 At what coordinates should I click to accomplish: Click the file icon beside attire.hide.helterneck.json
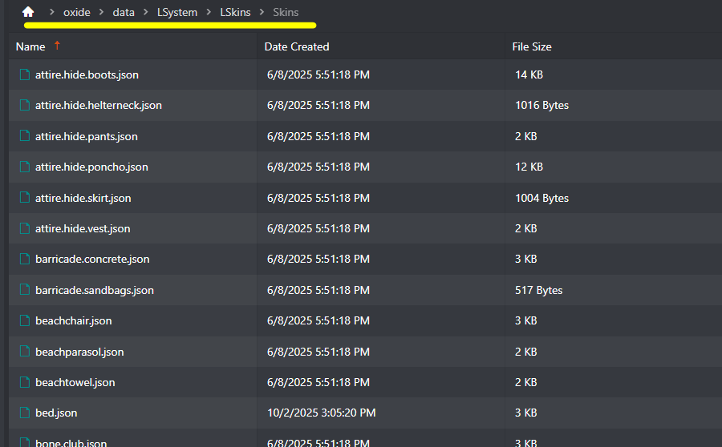[25, 105]
